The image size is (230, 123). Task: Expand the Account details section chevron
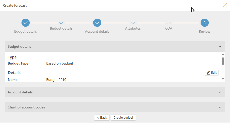coord(220,92)
